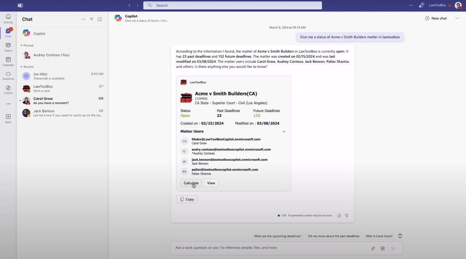Open more options beside New chat
Image resolution: width=466 pixels, height=259 pixels.
pyautogui.click(x=457, y=18)
